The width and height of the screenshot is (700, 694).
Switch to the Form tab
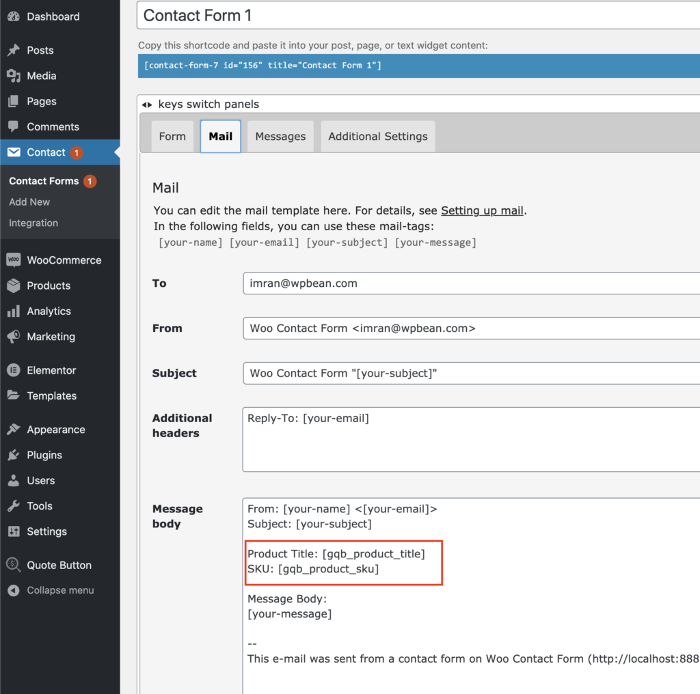172,137
